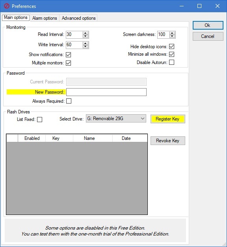Toggle the Multiple monitors checkbox
Viewport: 227px width, 247px height.
point(68,63)
